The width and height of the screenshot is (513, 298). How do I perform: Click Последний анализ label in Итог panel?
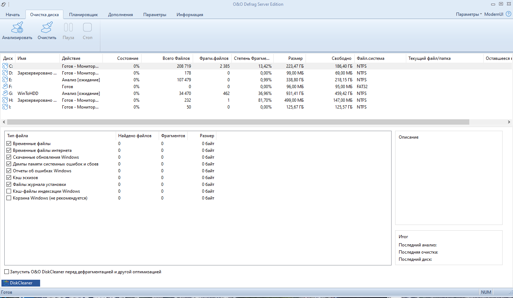point(418,245)
